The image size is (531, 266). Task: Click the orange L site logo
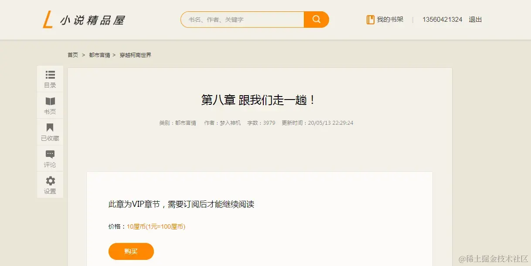point(48,20)
